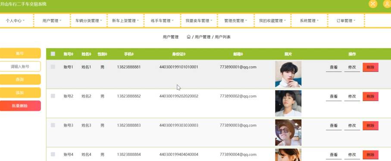Delete 账号1 with the 删除 button

pyautogui.click(x=371, y=67)
